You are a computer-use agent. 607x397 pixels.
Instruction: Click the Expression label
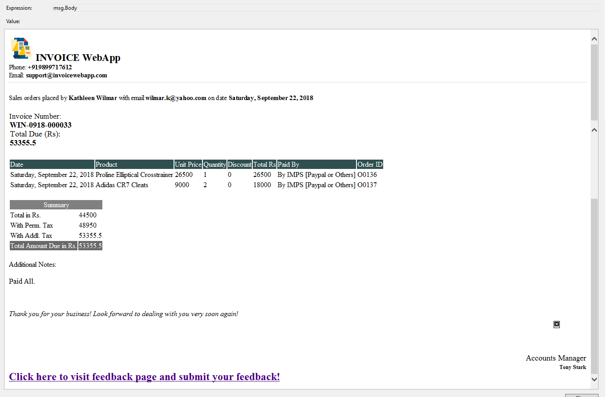click(x=19, y=8)
